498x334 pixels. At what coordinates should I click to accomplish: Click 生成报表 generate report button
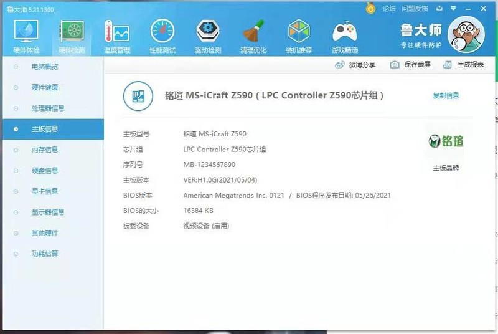click(x=463, y=65)
